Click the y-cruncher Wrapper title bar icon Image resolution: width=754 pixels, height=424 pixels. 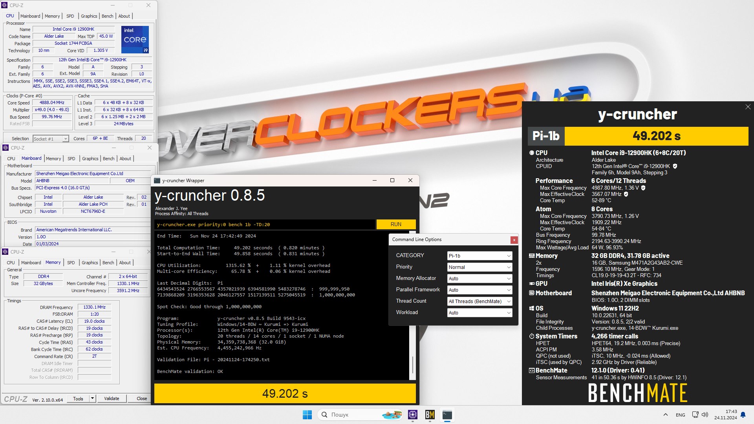[x=157, y=181]
